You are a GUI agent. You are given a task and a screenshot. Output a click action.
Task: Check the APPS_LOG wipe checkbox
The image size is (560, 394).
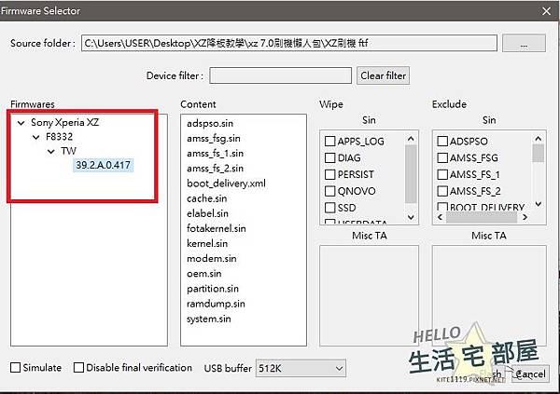pos(330,142)
